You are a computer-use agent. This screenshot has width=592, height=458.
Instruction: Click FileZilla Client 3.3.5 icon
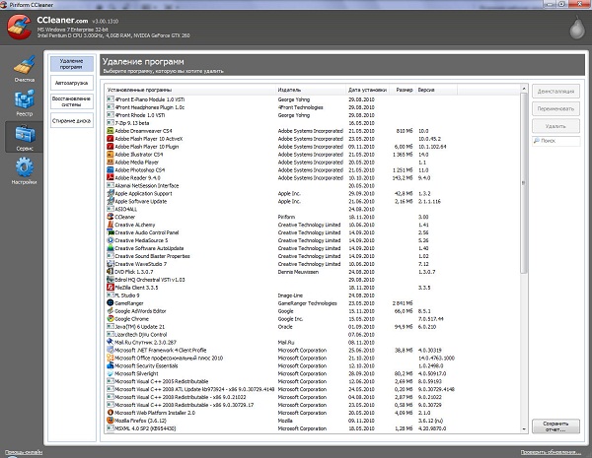(110, 288)
